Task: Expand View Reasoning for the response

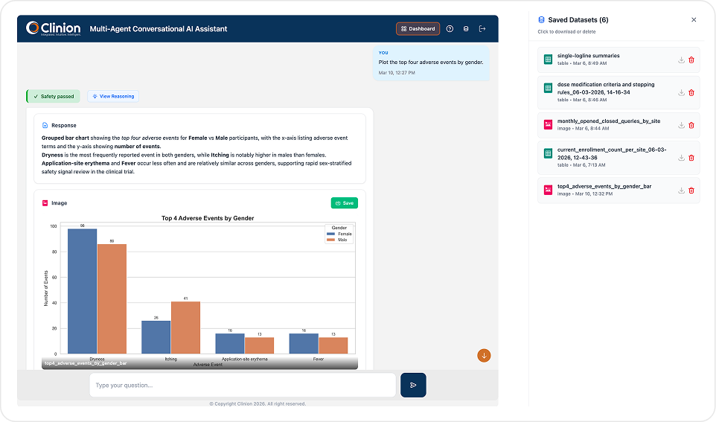Action: pos(113,96)
